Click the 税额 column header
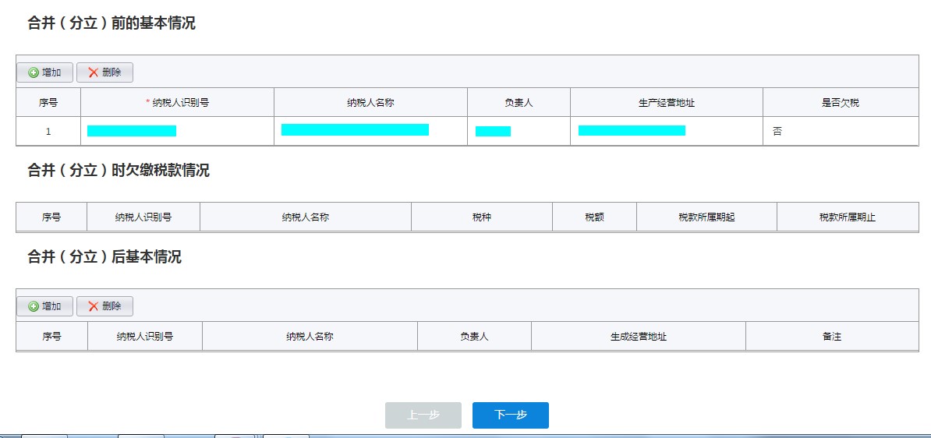 594,217
